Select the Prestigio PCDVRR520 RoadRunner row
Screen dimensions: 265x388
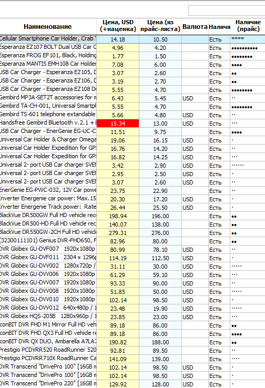click(x=132, y=350)
